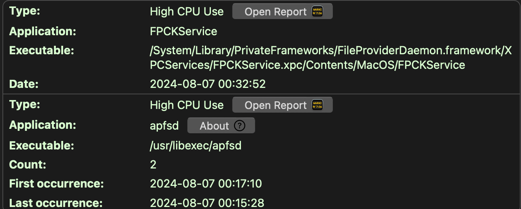Click the First occurrence label
Screen dimensions: 521x209
[x=56, y=184]
